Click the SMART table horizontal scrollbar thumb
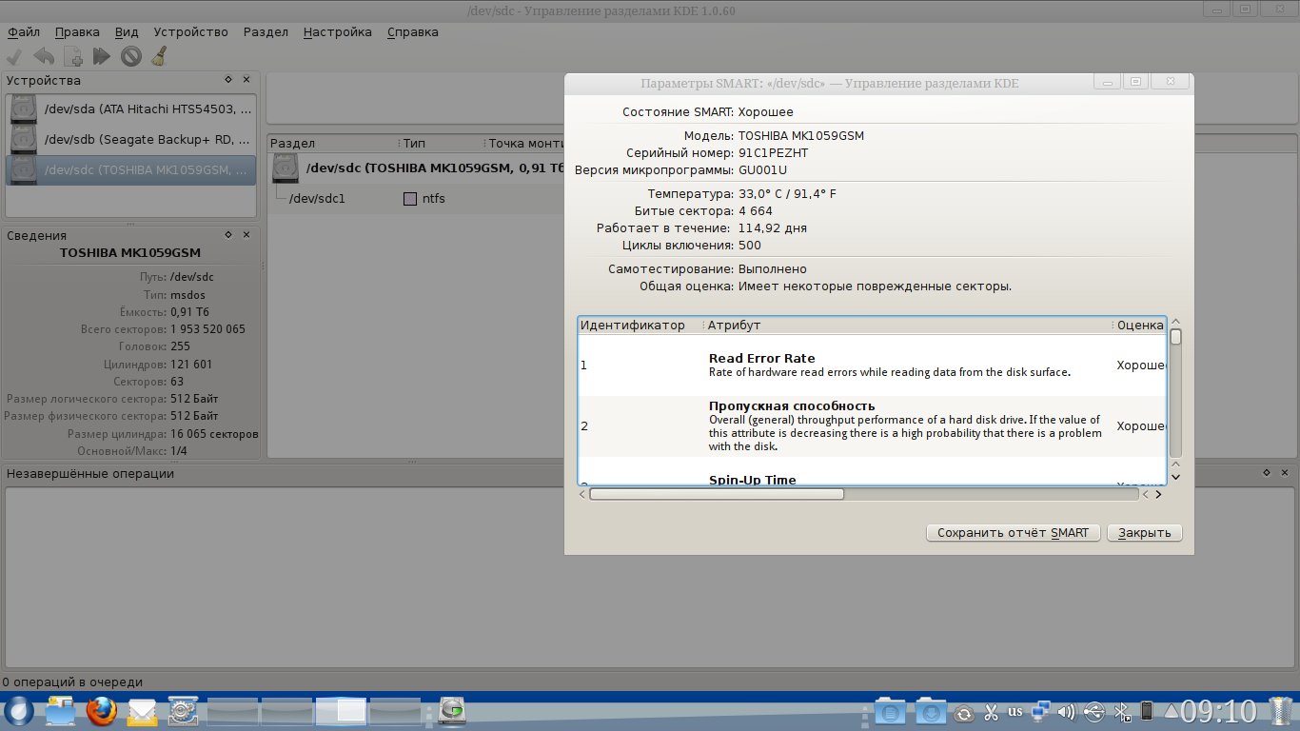Image resolution: width=1300 pixels, height=731 pixels. 717,494
